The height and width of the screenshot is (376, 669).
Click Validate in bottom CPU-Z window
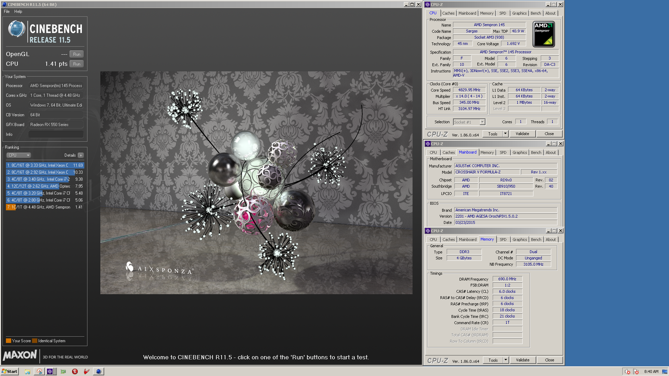click(x=523, y=360)
